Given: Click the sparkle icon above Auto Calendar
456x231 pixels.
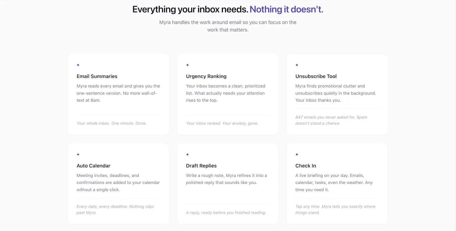Looking at the screenshot, I should pyautogui.click(x=78, y=155).
